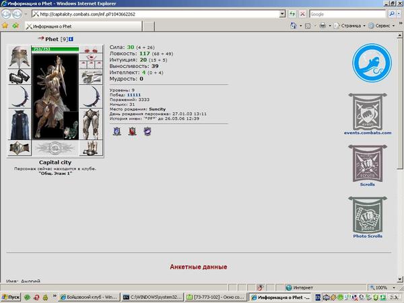This screenshot has height=303, width=404.
Task: Switch to C:\WINDOWS\system32 taskbar window
Action: pos(153,297)
